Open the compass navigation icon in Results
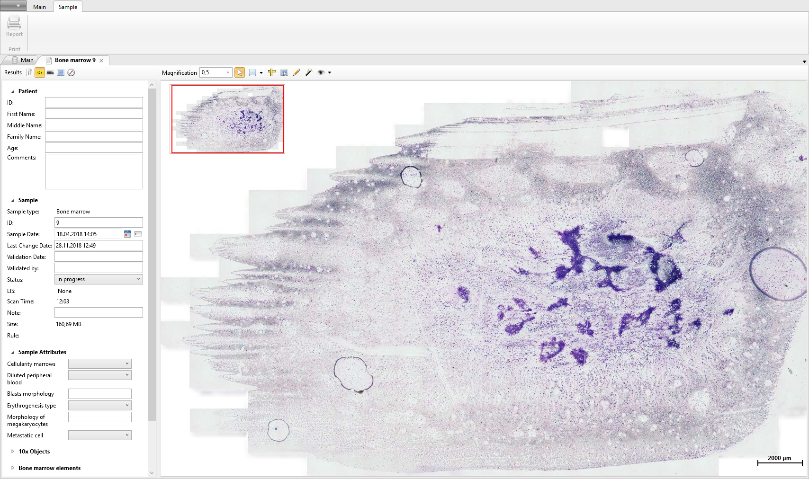Screen dimensions: 809x479 [x=71, y=72]
